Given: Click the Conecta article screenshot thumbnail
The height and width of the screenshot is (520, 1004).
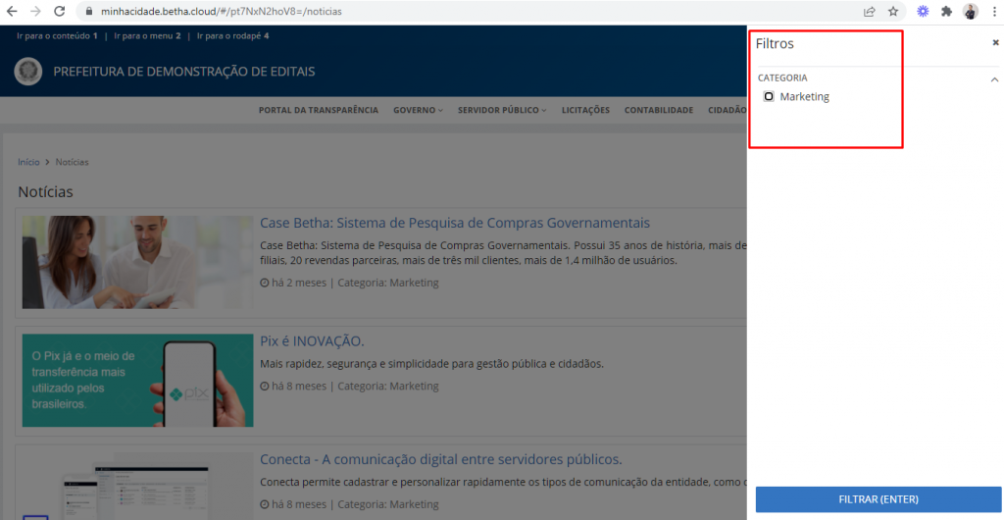Looking at the screenshot, I should pos(137,487).
